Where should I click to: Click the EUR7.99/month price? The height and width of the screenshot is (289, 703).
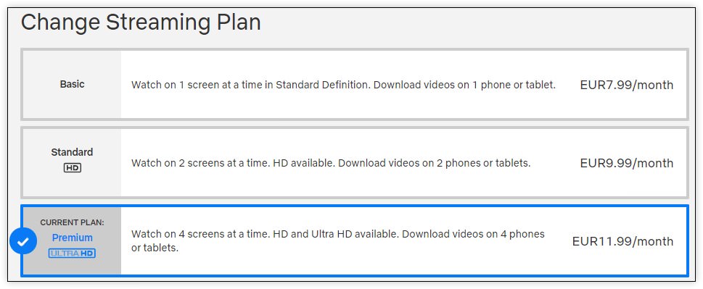[x=627, y=85]
